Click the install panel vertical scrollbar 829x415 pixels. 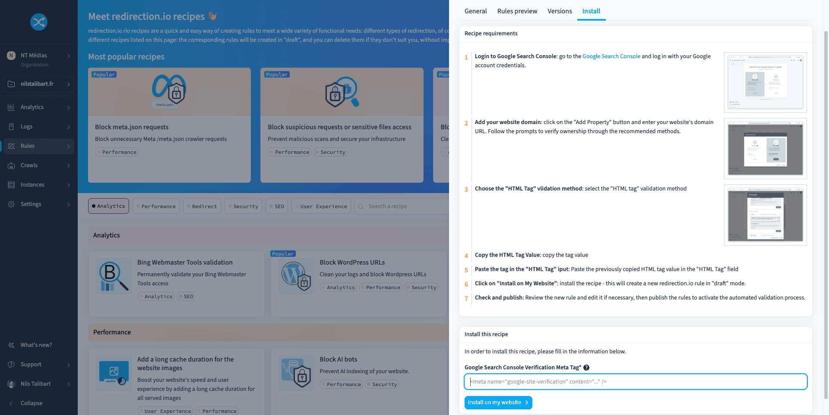click(826, 215)
